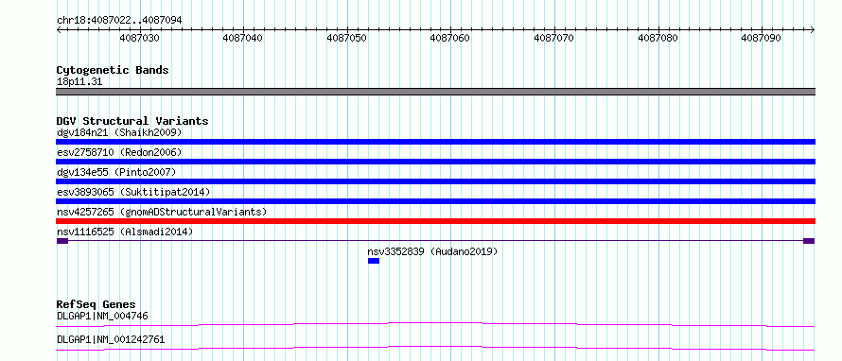Select the left purple end block of nsv1116525

[62, 241]
